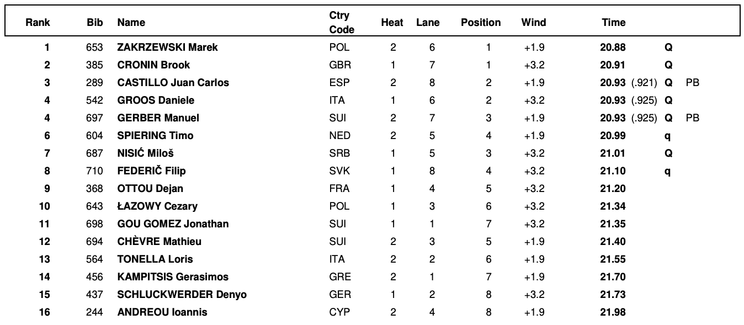Screen dimensions: 744x325
Task: Select ANDREOU Ioannis in last row
Action: coord(162,312)
